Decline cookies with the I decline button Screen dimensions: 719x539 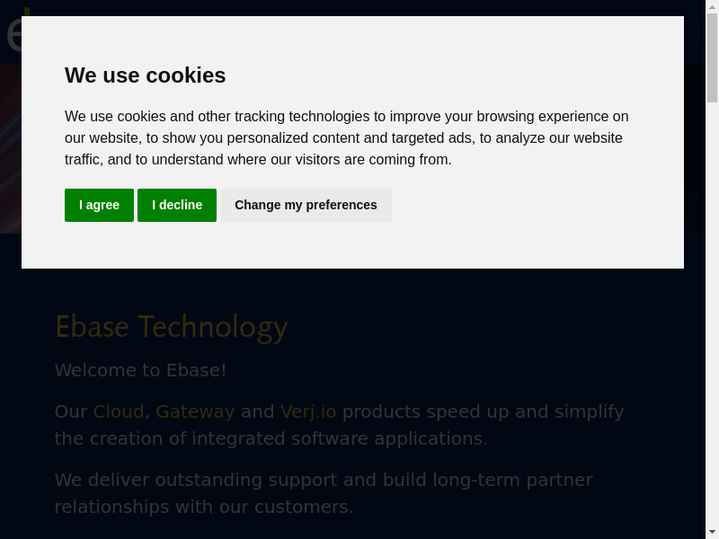point(177,205)
